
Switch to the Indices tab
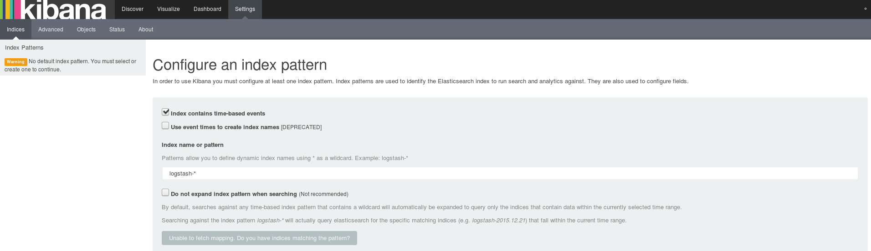[x=15, y=29]
